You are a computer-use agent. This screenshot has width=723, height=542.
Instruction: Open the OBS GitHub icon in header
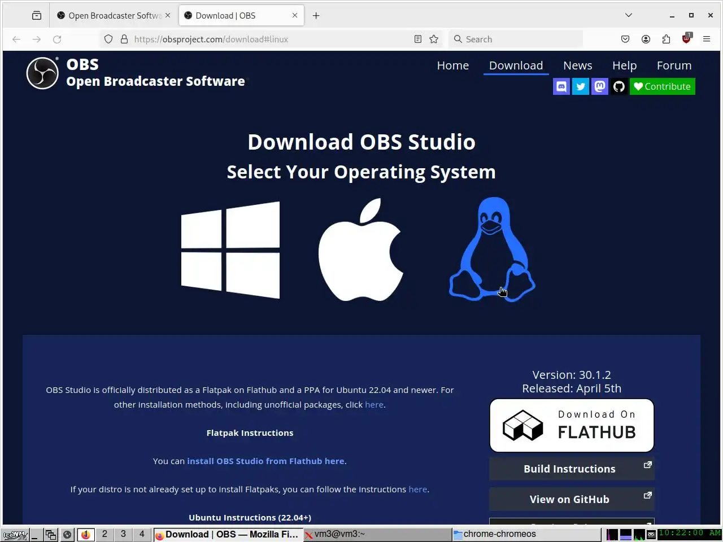click(x=619, y=86)
